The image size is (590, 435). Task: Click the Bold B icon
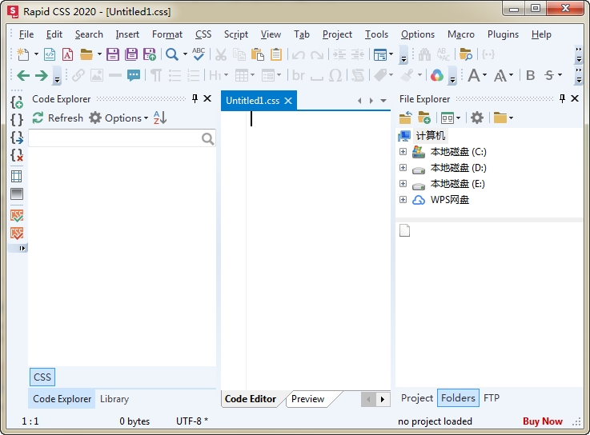click(531, 76)
